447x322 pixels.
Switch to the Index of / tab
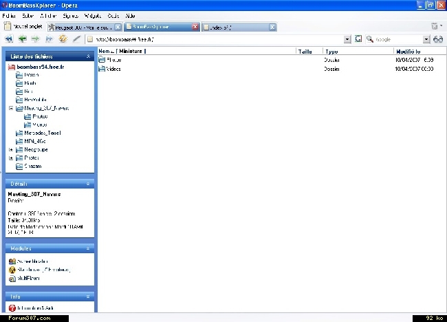click(x=239, y=28)
